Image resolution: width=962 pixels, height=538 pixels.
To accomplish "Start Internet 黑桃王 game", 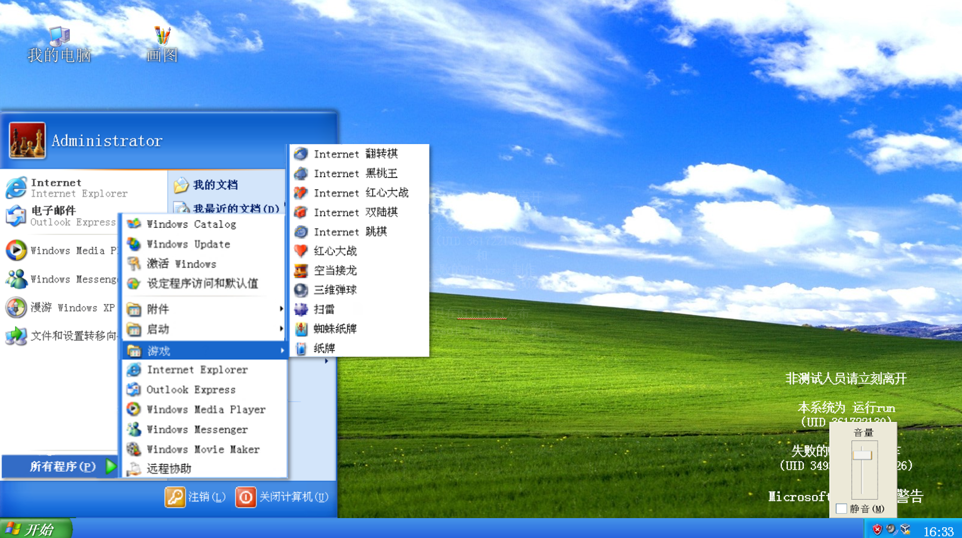I will click(x=359, y=174).
